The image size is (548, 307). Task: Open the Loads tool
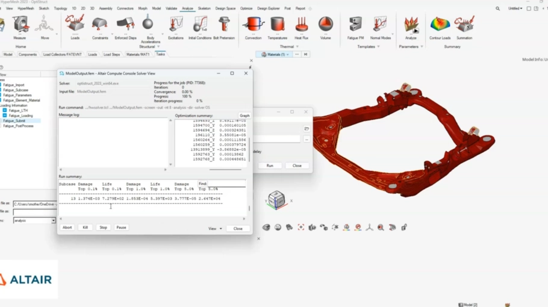[x=75, y=23]
